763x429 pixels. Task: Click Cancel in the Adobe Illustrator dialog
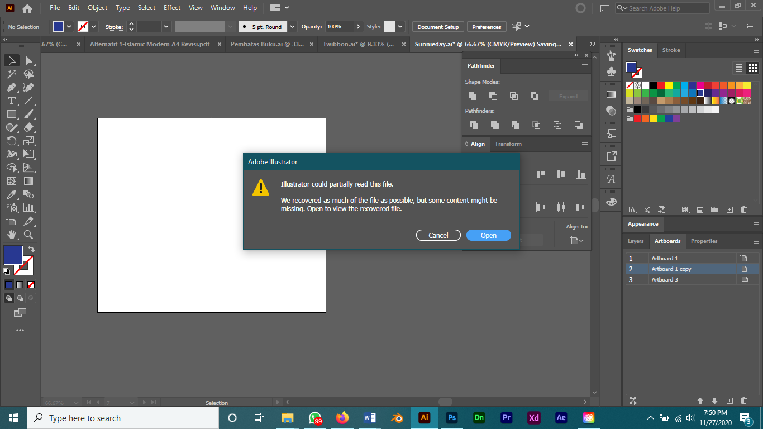(x=438, y=236)
